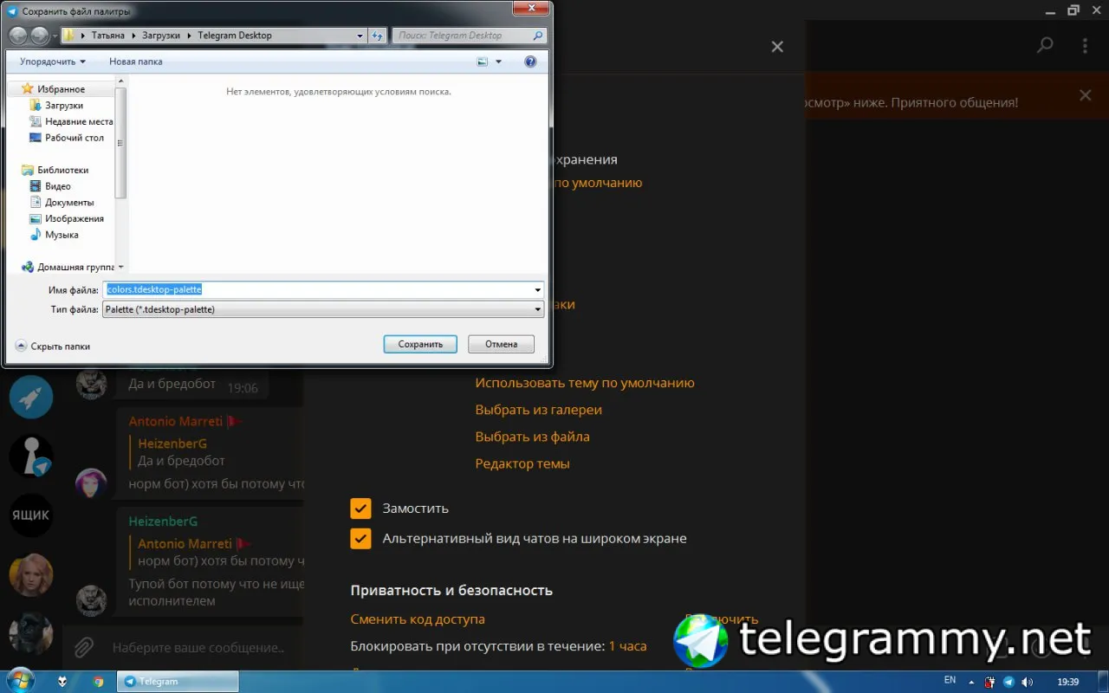Viewport: 1109px width, 693px height.
Task: Click Telegram Desktop in the address bar path
Action: [235, 36]
